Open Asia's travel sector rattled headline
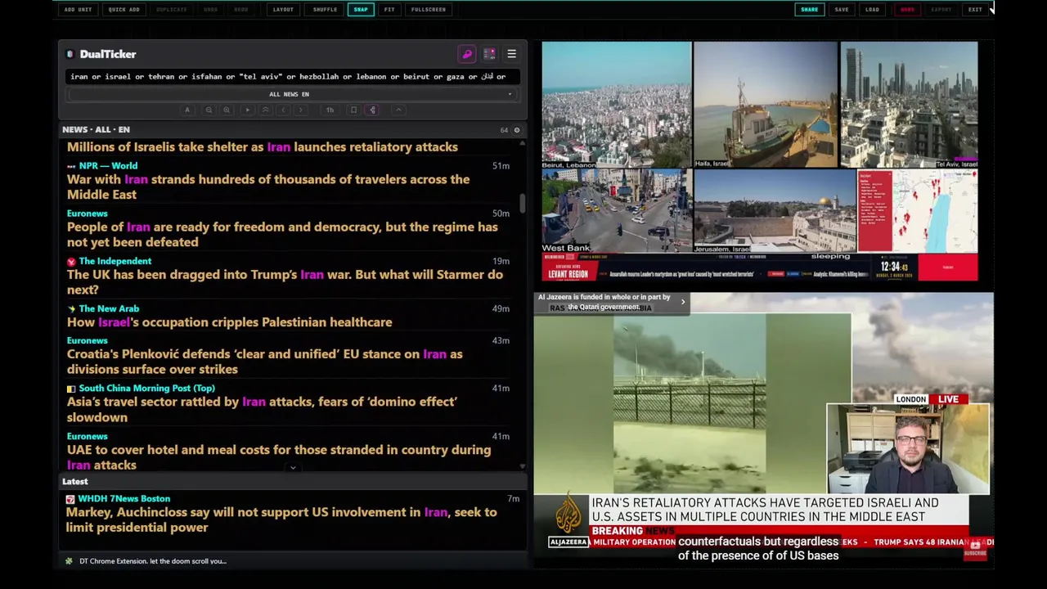Screen dimensions: 1047x589 pyautogui.click(x=262, y=409)
